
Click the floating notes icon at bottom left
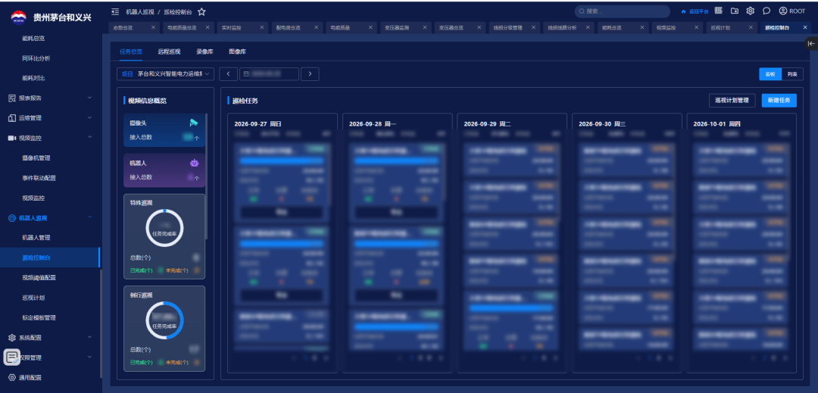12,357
